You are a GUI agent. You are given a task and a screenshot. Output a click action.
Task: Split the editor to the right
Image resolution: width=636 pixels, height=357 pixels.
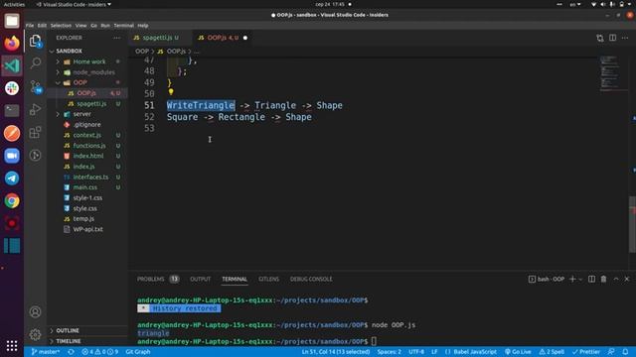[x=612, y=38]
